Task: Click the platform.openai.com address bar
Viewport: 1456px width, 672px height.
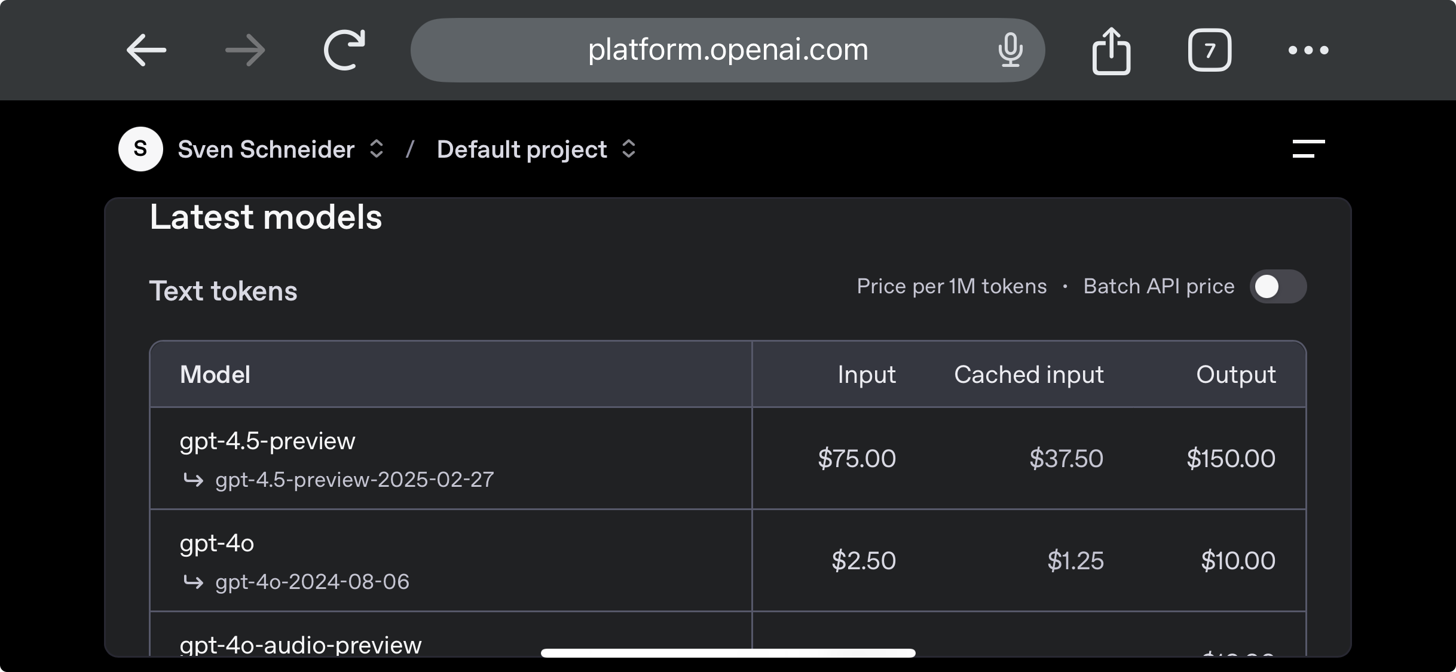Action: [x=727, y=50]
